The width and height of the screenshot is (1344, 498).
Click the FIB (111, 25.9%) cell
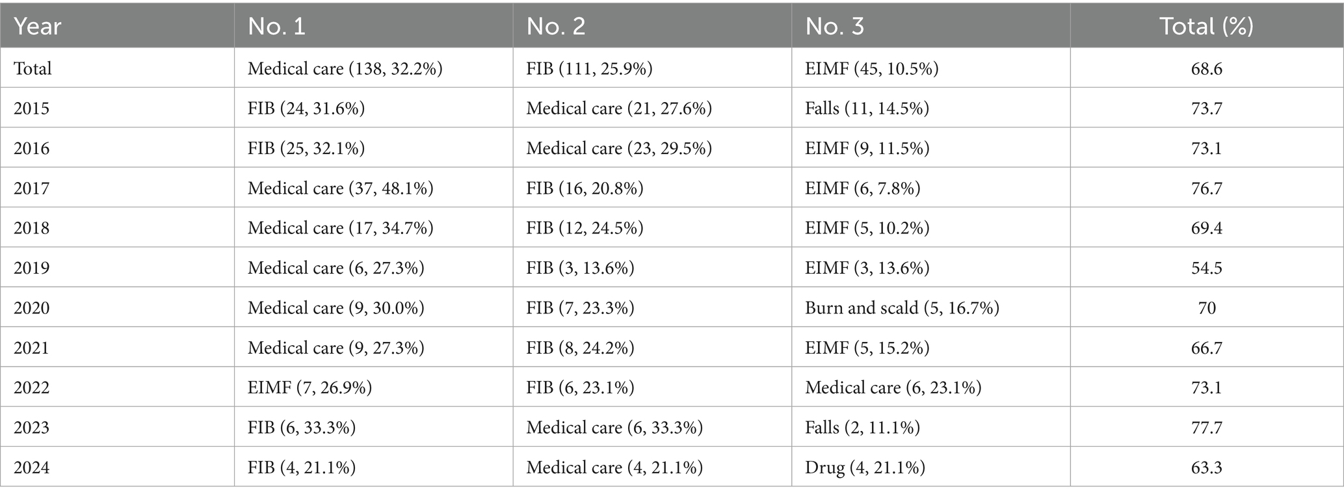(x=589, y=68)
